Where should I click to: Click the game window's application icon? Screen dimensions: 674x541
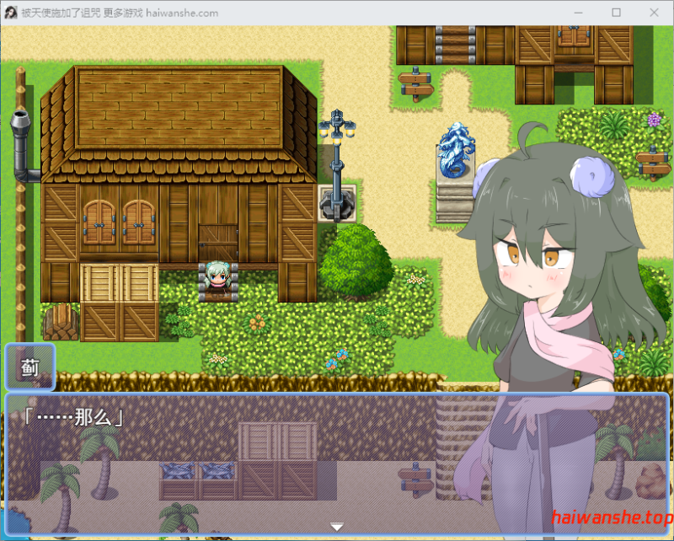(10, 12)
